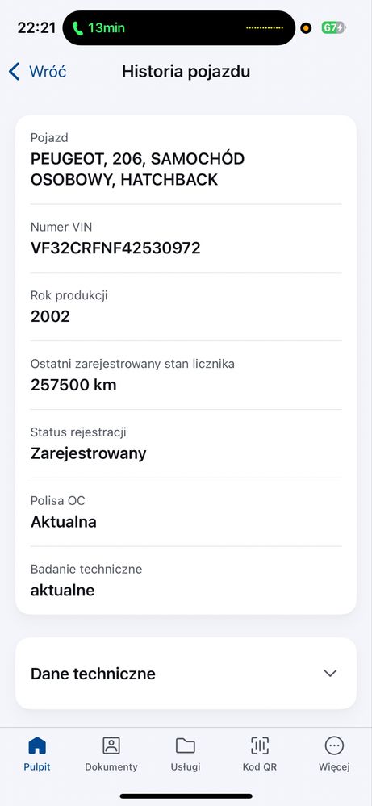Tap the battery status icon

[333, 27]
